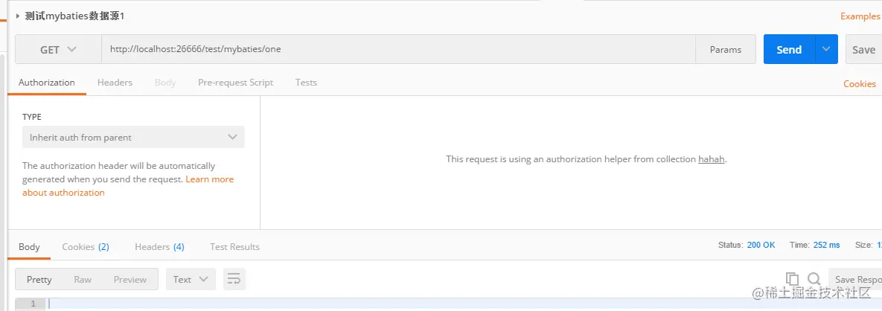Click the copy response icon

[793, 279]
